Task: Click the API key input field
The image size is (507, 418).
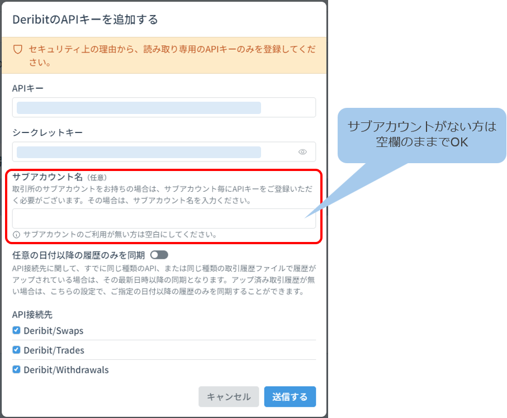Action: click(164, 107)
